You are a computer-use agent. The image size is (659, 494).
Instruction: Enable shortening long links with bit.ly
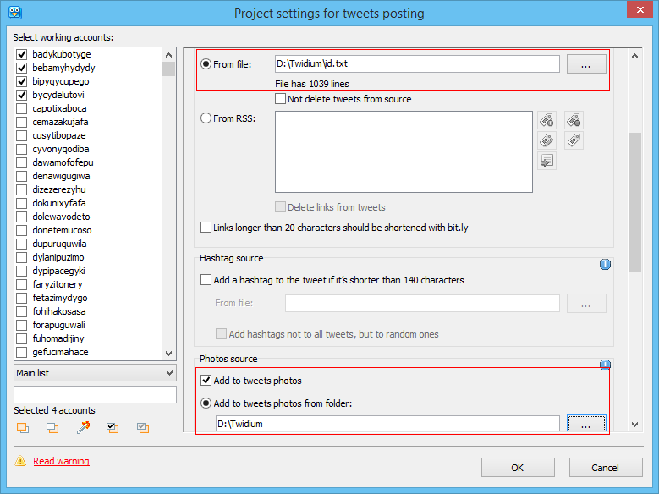(x=206, y=228)
